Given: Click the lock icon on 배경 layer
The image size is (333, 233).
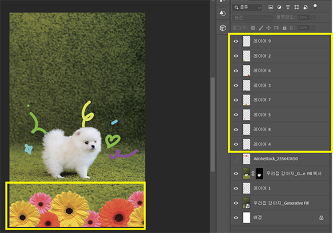Looking at the screenshot, I should click(321, 218).
